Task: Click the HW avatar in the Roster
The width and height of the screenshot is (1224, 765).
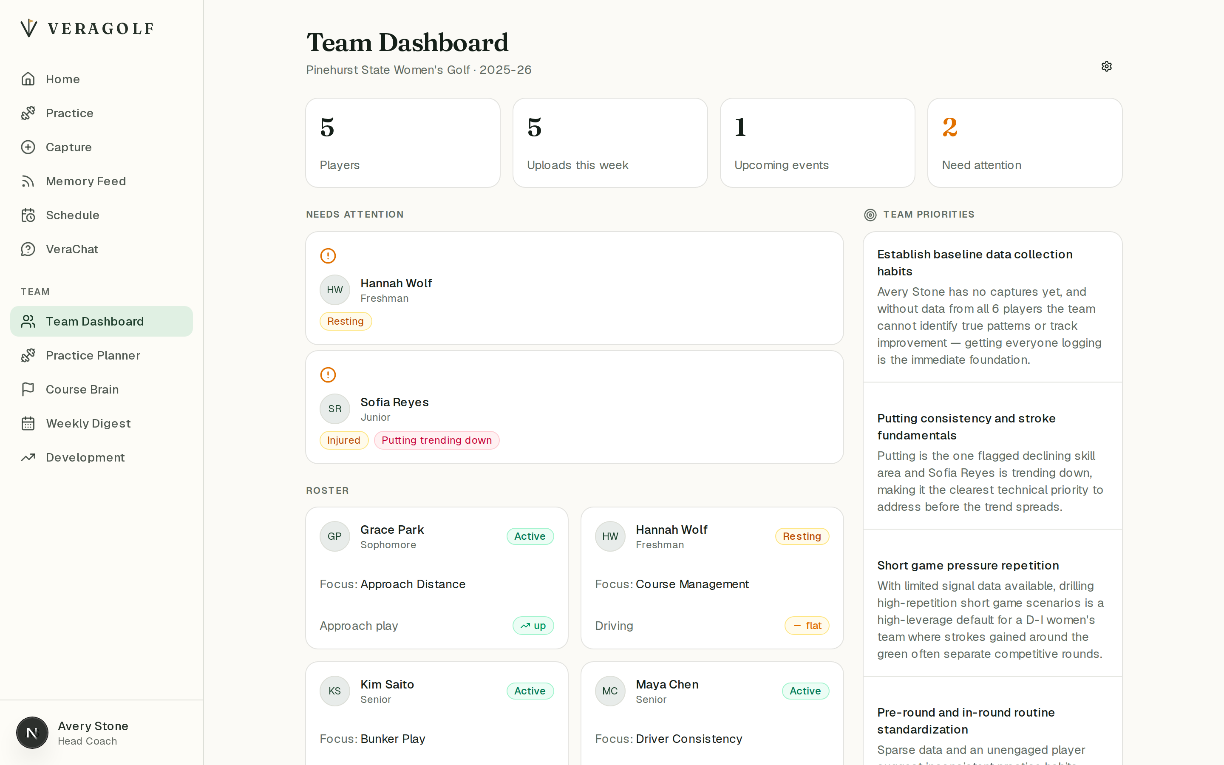Action: (x=610, y=536)
